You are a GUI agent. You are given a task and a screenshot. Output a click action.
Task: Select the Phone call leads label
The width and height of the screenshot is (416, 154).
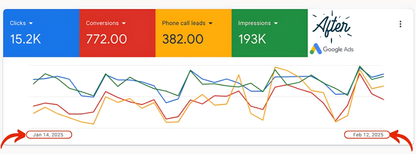coord(183,23)
